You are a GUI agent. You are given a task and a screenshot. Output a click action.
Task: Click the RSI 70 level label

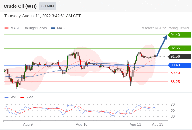click(x=173, y=104)
